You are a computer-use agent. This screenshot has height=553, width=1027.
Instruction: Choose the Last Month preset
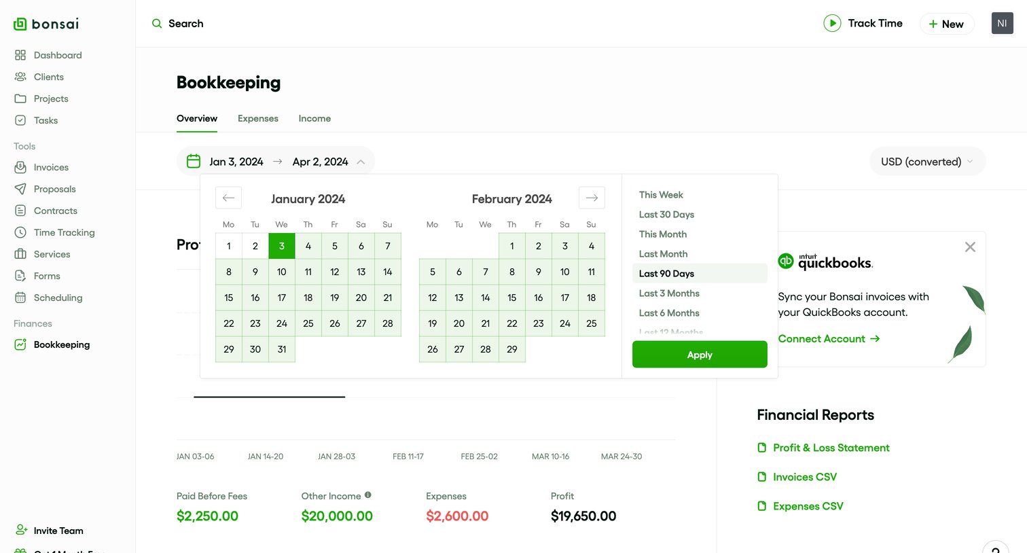tap(663, 253)
